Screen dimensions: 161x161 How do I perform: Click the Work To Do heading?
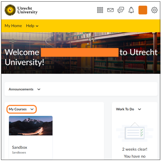125,109
